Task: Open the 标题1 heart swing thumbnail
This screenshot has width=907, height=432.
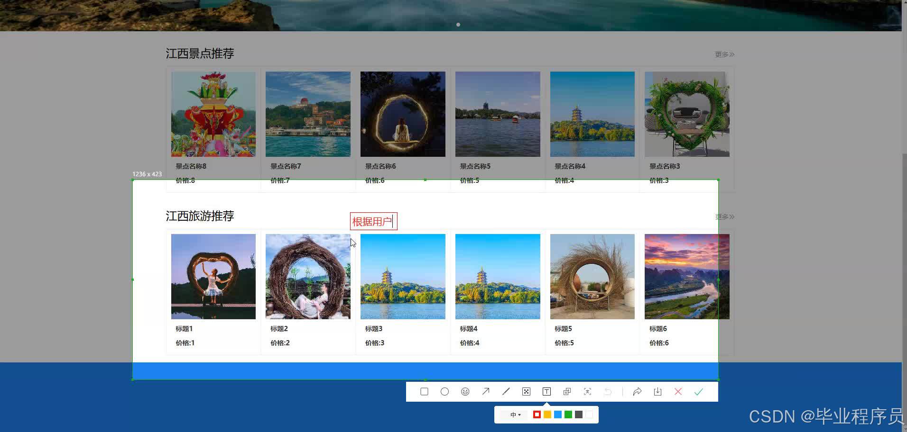Action: (213, 277)
